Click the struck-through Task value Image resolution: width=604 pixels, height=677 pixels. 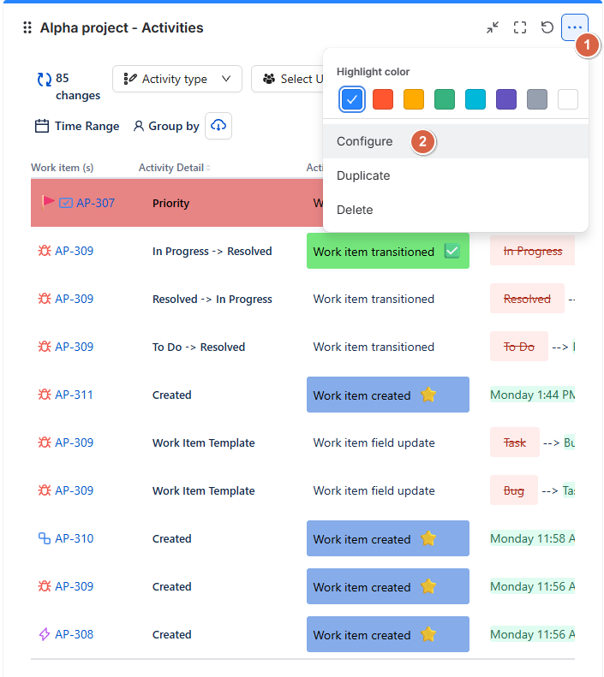(515, 442)
